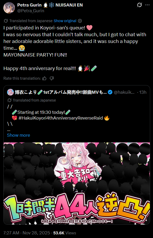Open the @Petra_Gurin handle

(x=31, y=11)
